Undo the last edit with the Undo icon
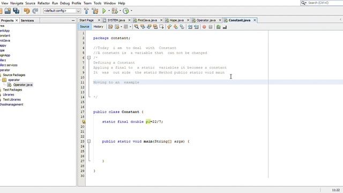343x193 pixels. [x=27, y=11]
